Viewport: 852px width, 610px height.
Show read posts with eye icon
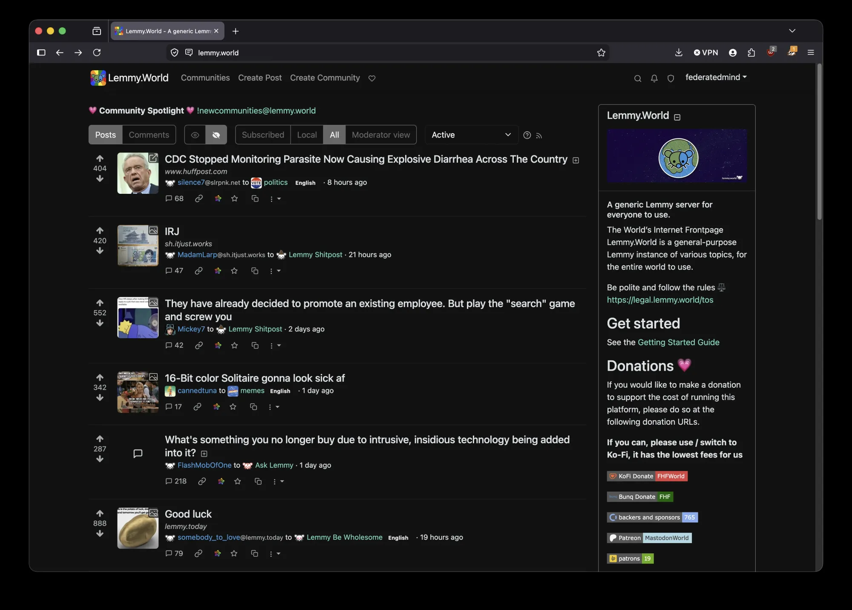[x=195, y=135]
